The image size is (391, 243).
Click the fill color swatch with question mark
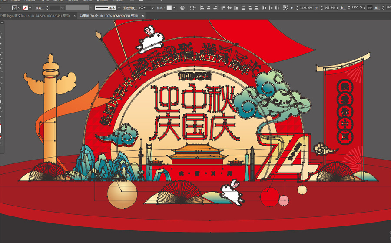[x=14, y=8]
